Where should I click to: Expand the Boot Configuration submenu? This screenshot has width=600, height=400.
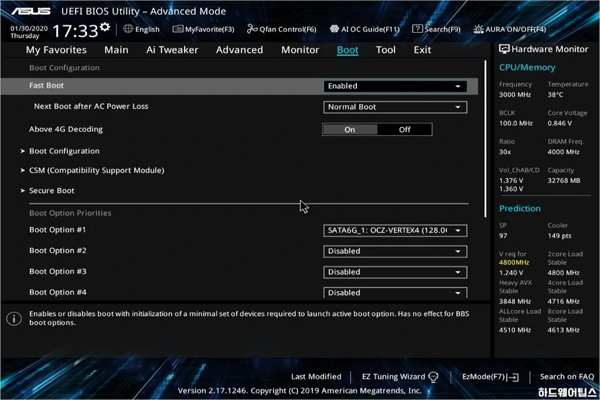pos(64,151)
